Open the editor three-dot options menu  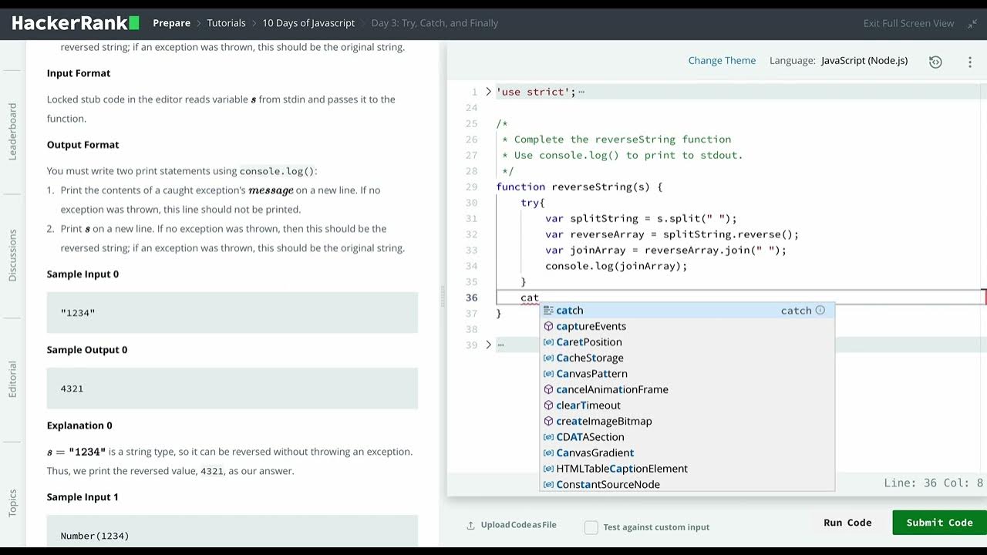click(x=970, y=62)
